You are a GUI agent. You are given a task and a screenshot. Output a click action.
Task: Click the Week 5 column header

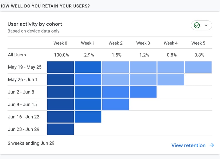(x=198, y=43)
